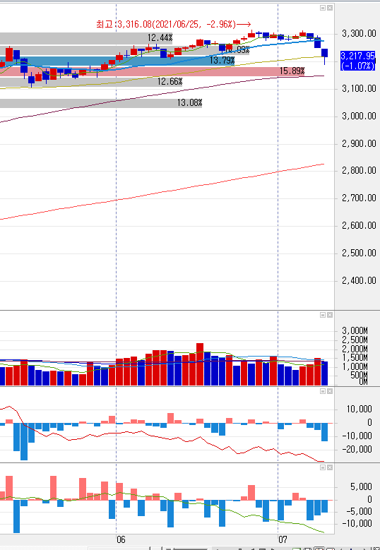The height and width of the screenshot is (550, 380).
Task: Select the 12.44% volume profile label
Action: pos(160,38)
